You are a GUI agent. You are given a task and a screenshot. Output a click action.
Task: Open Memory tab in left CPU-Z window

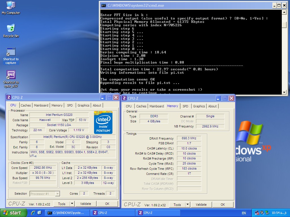(x=57, y=105)
